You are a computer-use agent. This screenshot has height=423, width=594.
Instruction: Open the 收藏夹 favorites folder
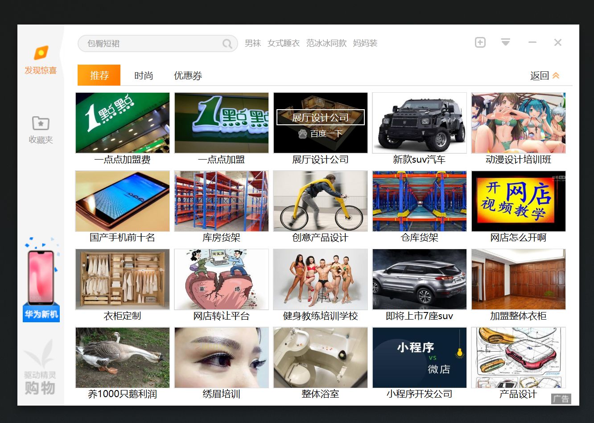pos(41,128)
